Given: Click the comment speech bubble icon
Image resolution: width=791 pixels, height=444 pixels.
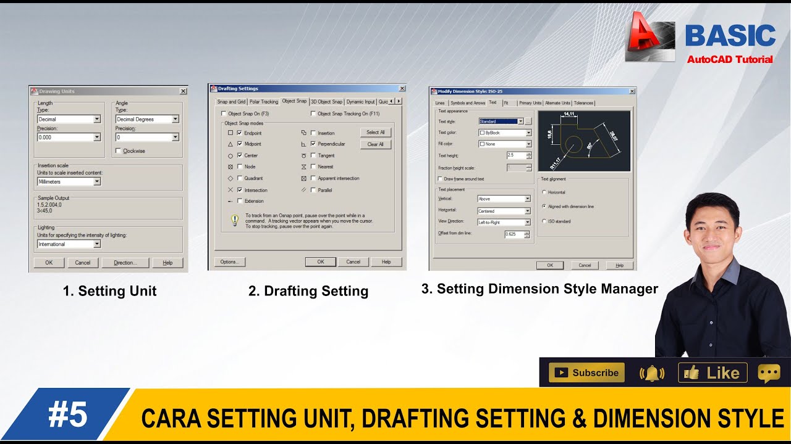Looking at the screenshot, I should [769, 373].
